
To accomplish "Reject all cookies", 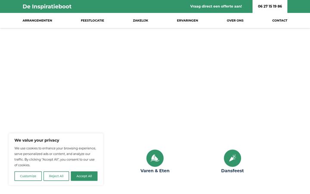I will (x=56, y=176).
